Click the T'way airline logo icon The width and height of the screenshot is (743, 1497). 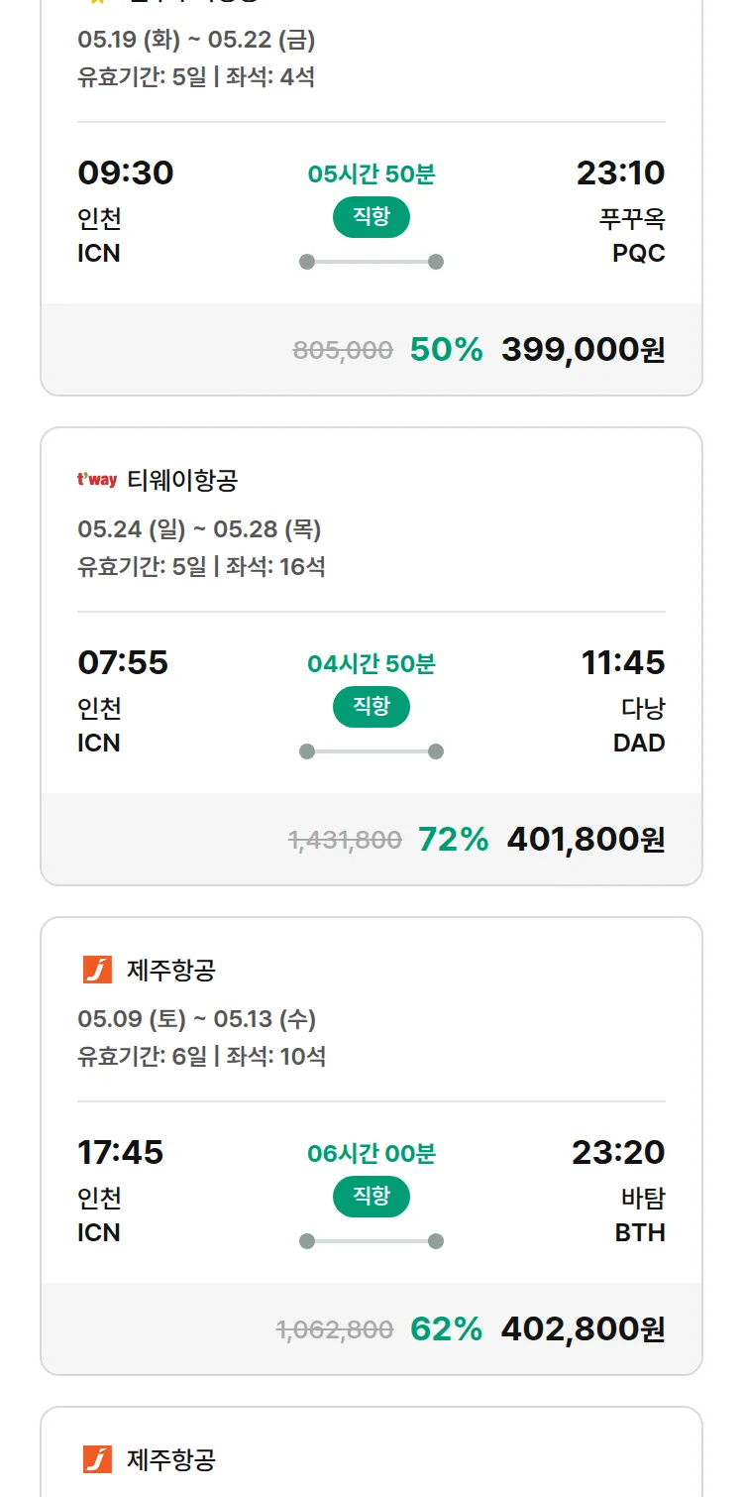(x=97, y=481)
